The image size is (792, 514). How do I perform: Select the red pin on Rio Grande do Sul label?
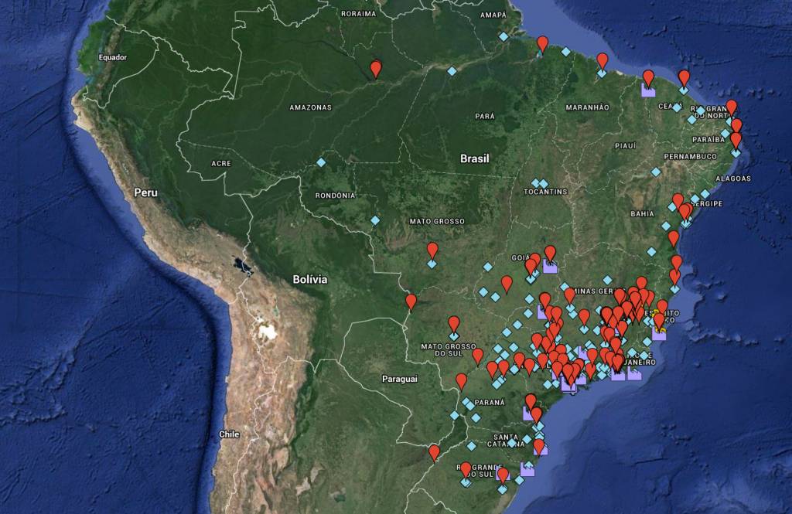466,469
